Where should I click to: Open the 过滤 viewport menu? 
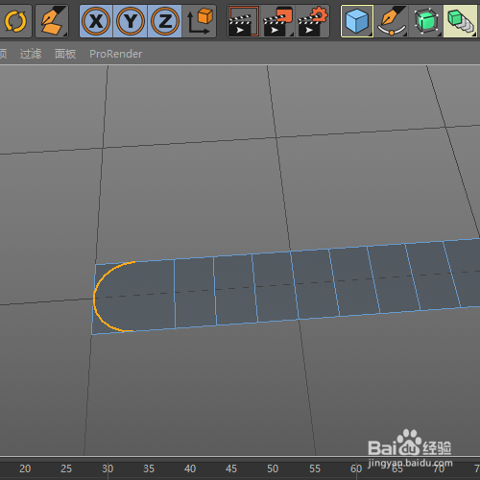(x=31, y=54)
